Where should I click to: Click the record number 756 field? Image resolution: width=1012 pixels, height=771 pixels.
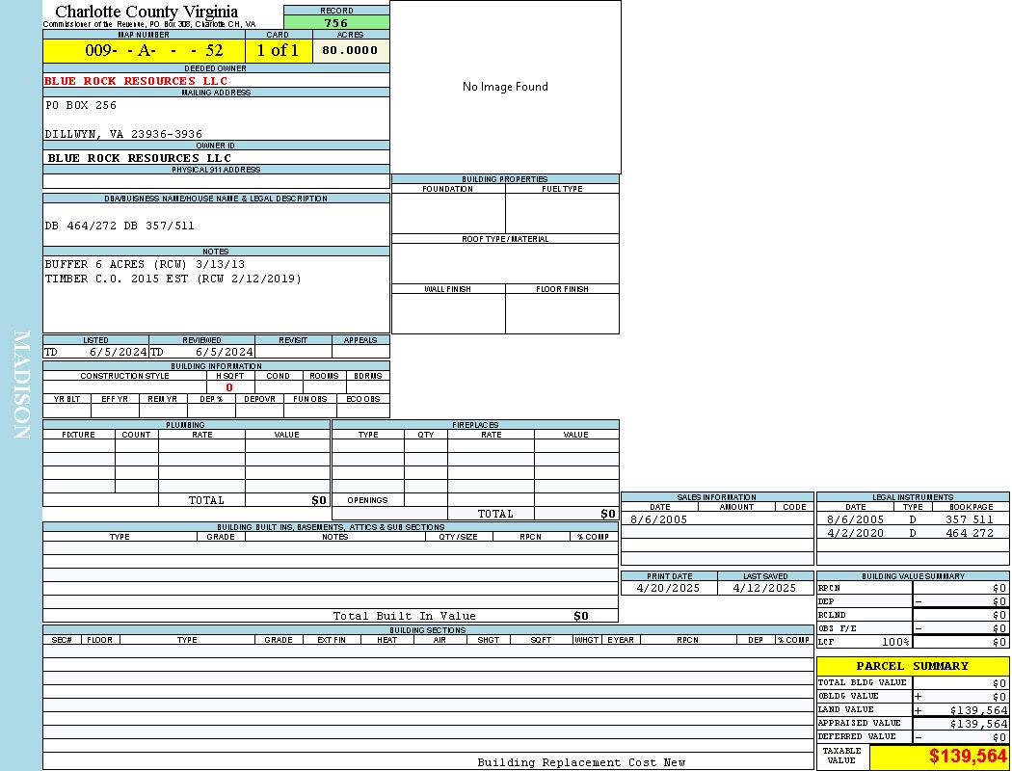pyautogui.click(x=336, y=23)
